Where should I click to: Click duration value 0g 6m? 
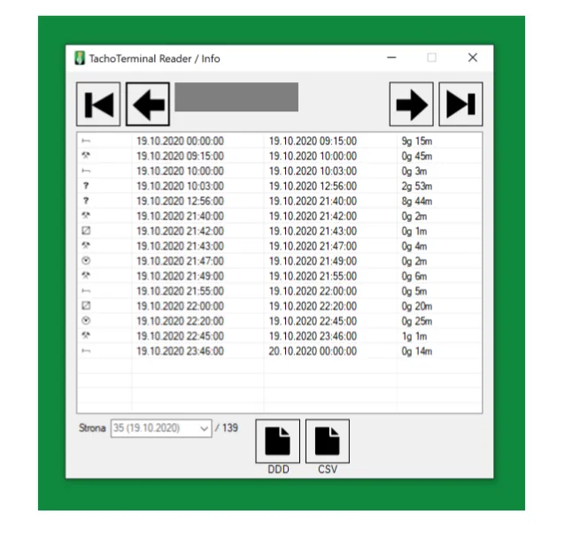pos(414,276)
